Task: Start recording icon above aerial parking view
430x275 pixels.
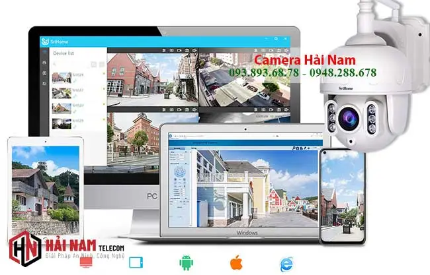Action: pos(271,50)
